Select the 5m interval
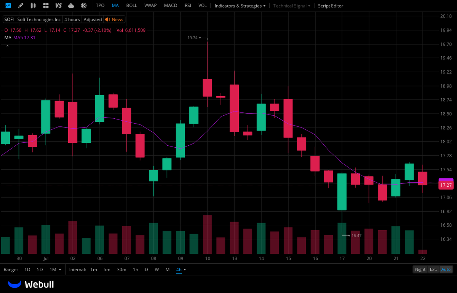457x293 pixels. pos(107,269)
